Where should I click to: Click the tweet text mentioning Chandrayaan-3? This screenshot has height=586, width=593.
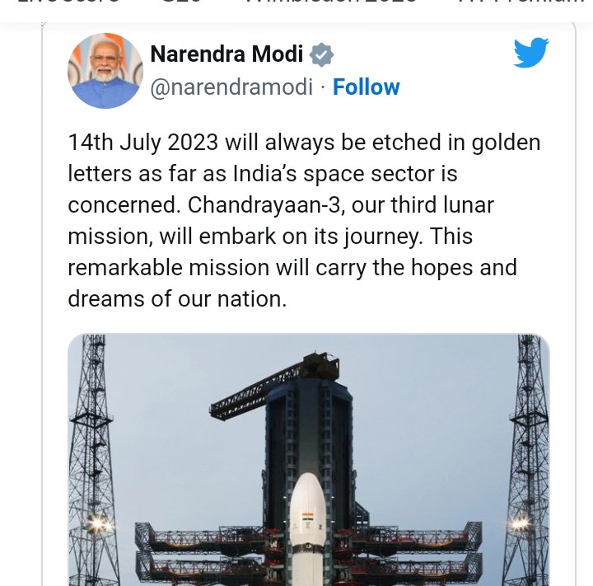pos(304,220)
